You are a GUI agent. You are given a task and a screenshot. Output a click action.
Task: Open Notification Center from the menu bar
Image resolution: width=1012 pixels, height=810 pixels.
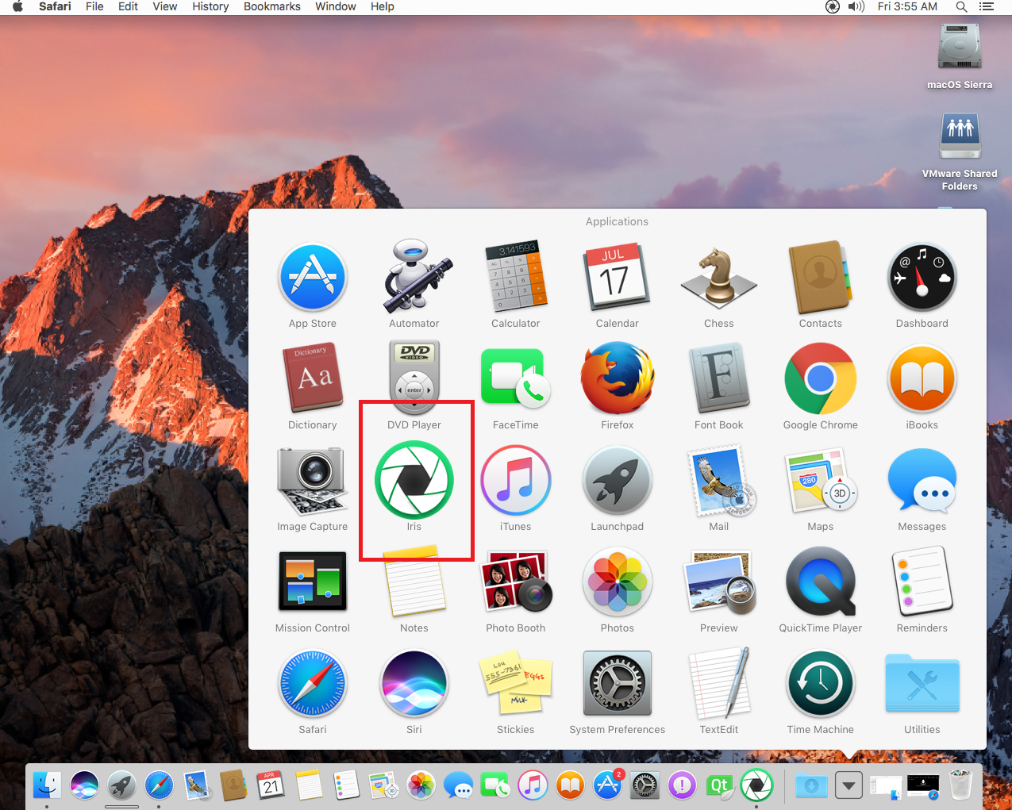pyautogui.click(x=987, y=6)
